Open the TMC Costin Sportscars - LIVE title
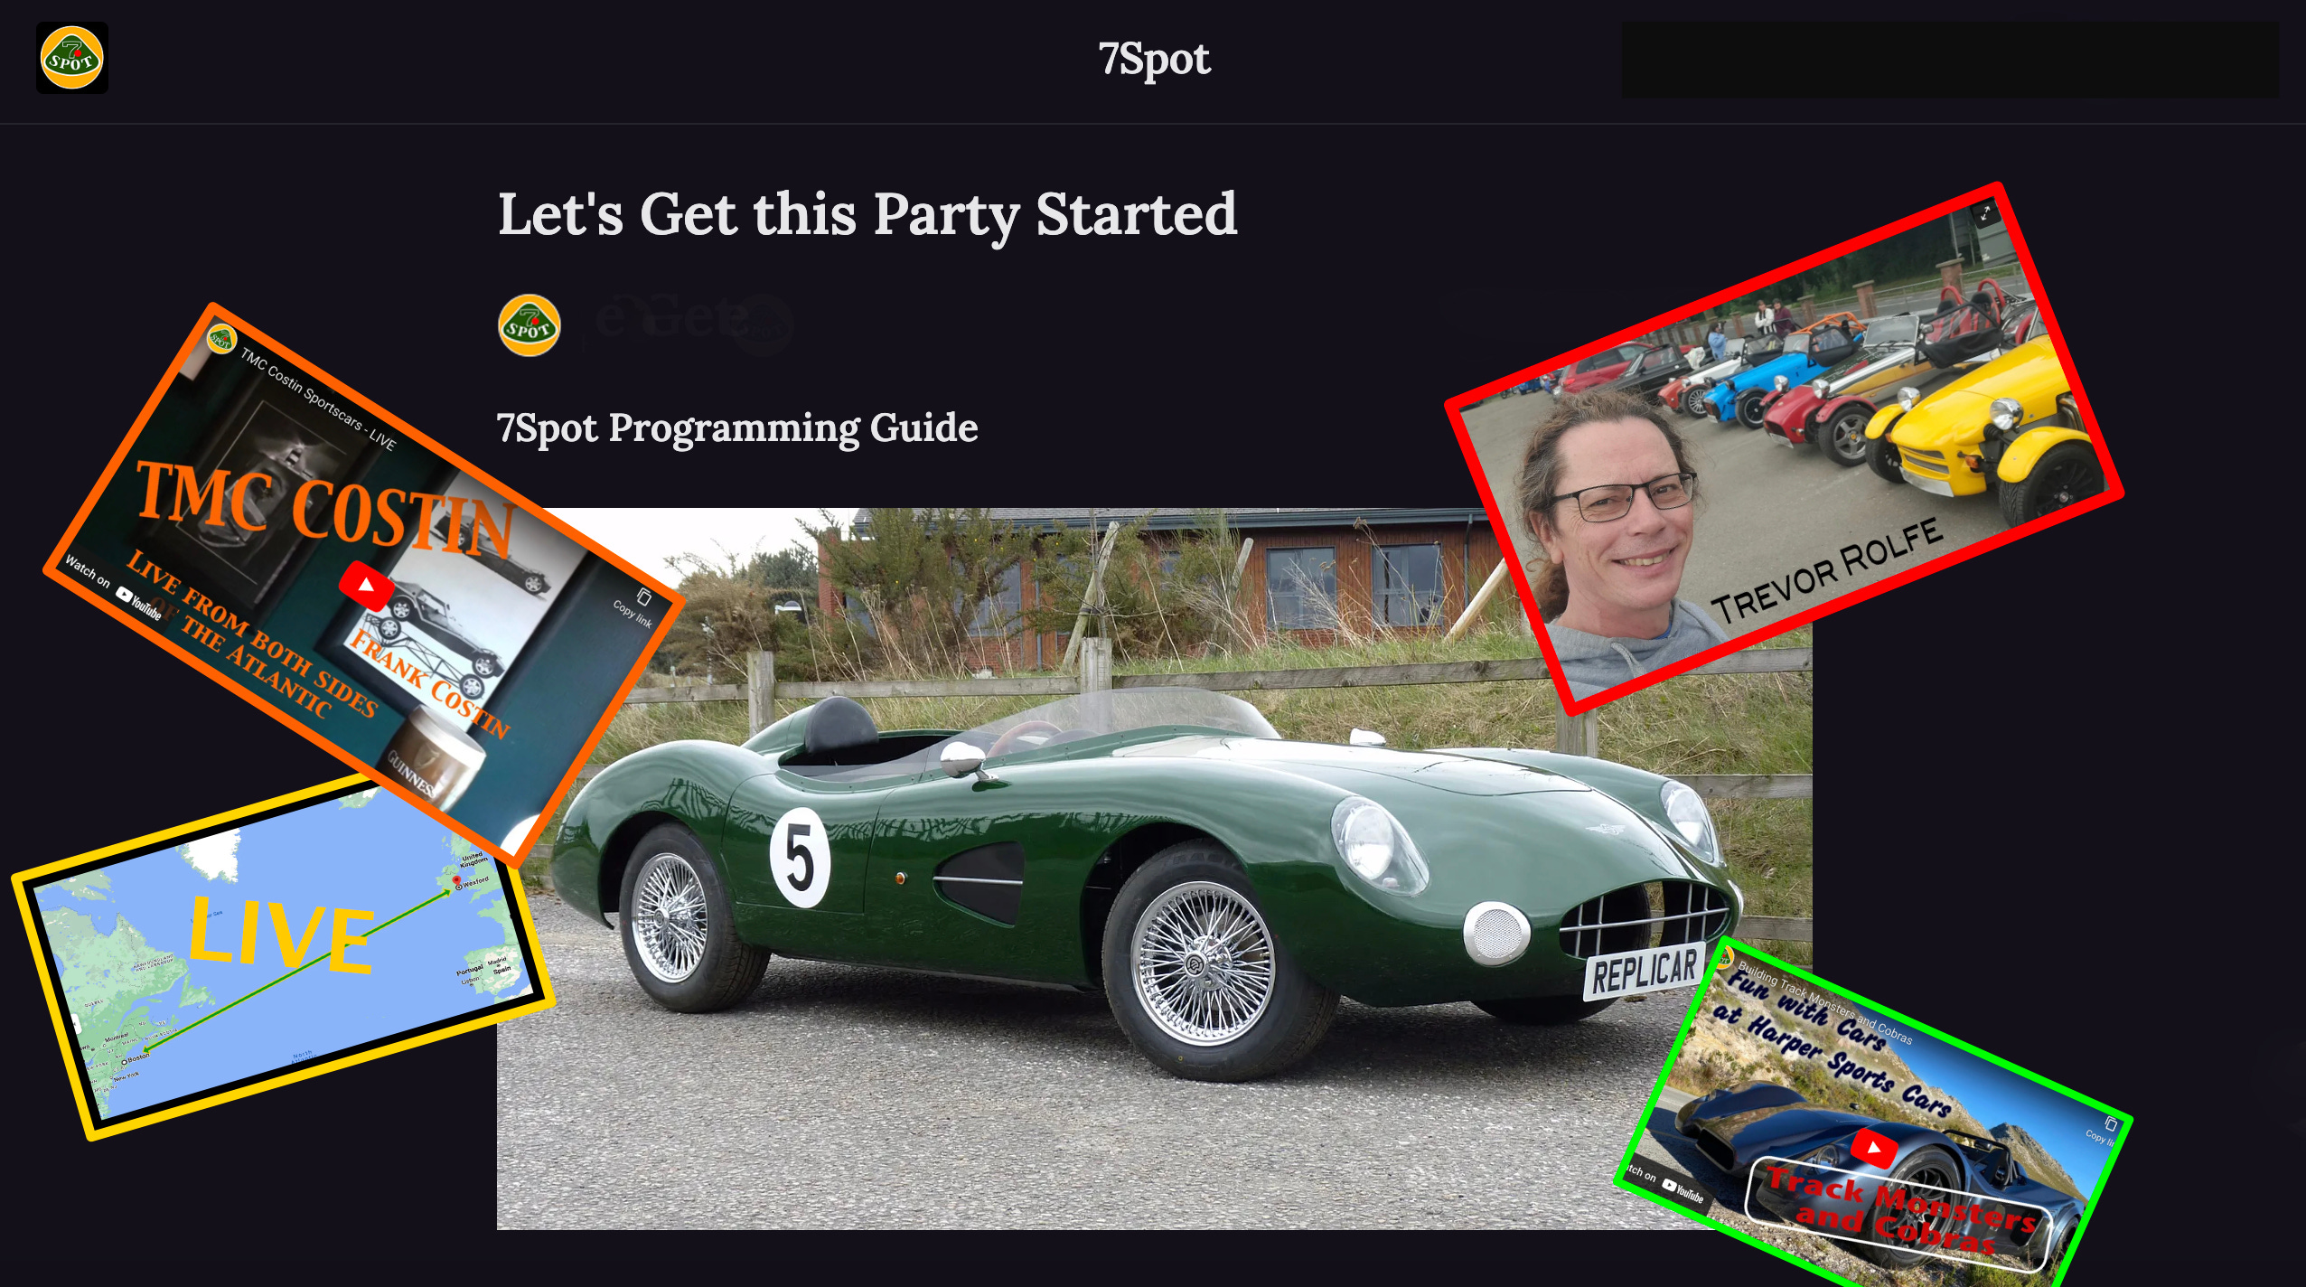Viewport: 2306px width, 1287px height. pyautogui.click(x=318, y=399)
